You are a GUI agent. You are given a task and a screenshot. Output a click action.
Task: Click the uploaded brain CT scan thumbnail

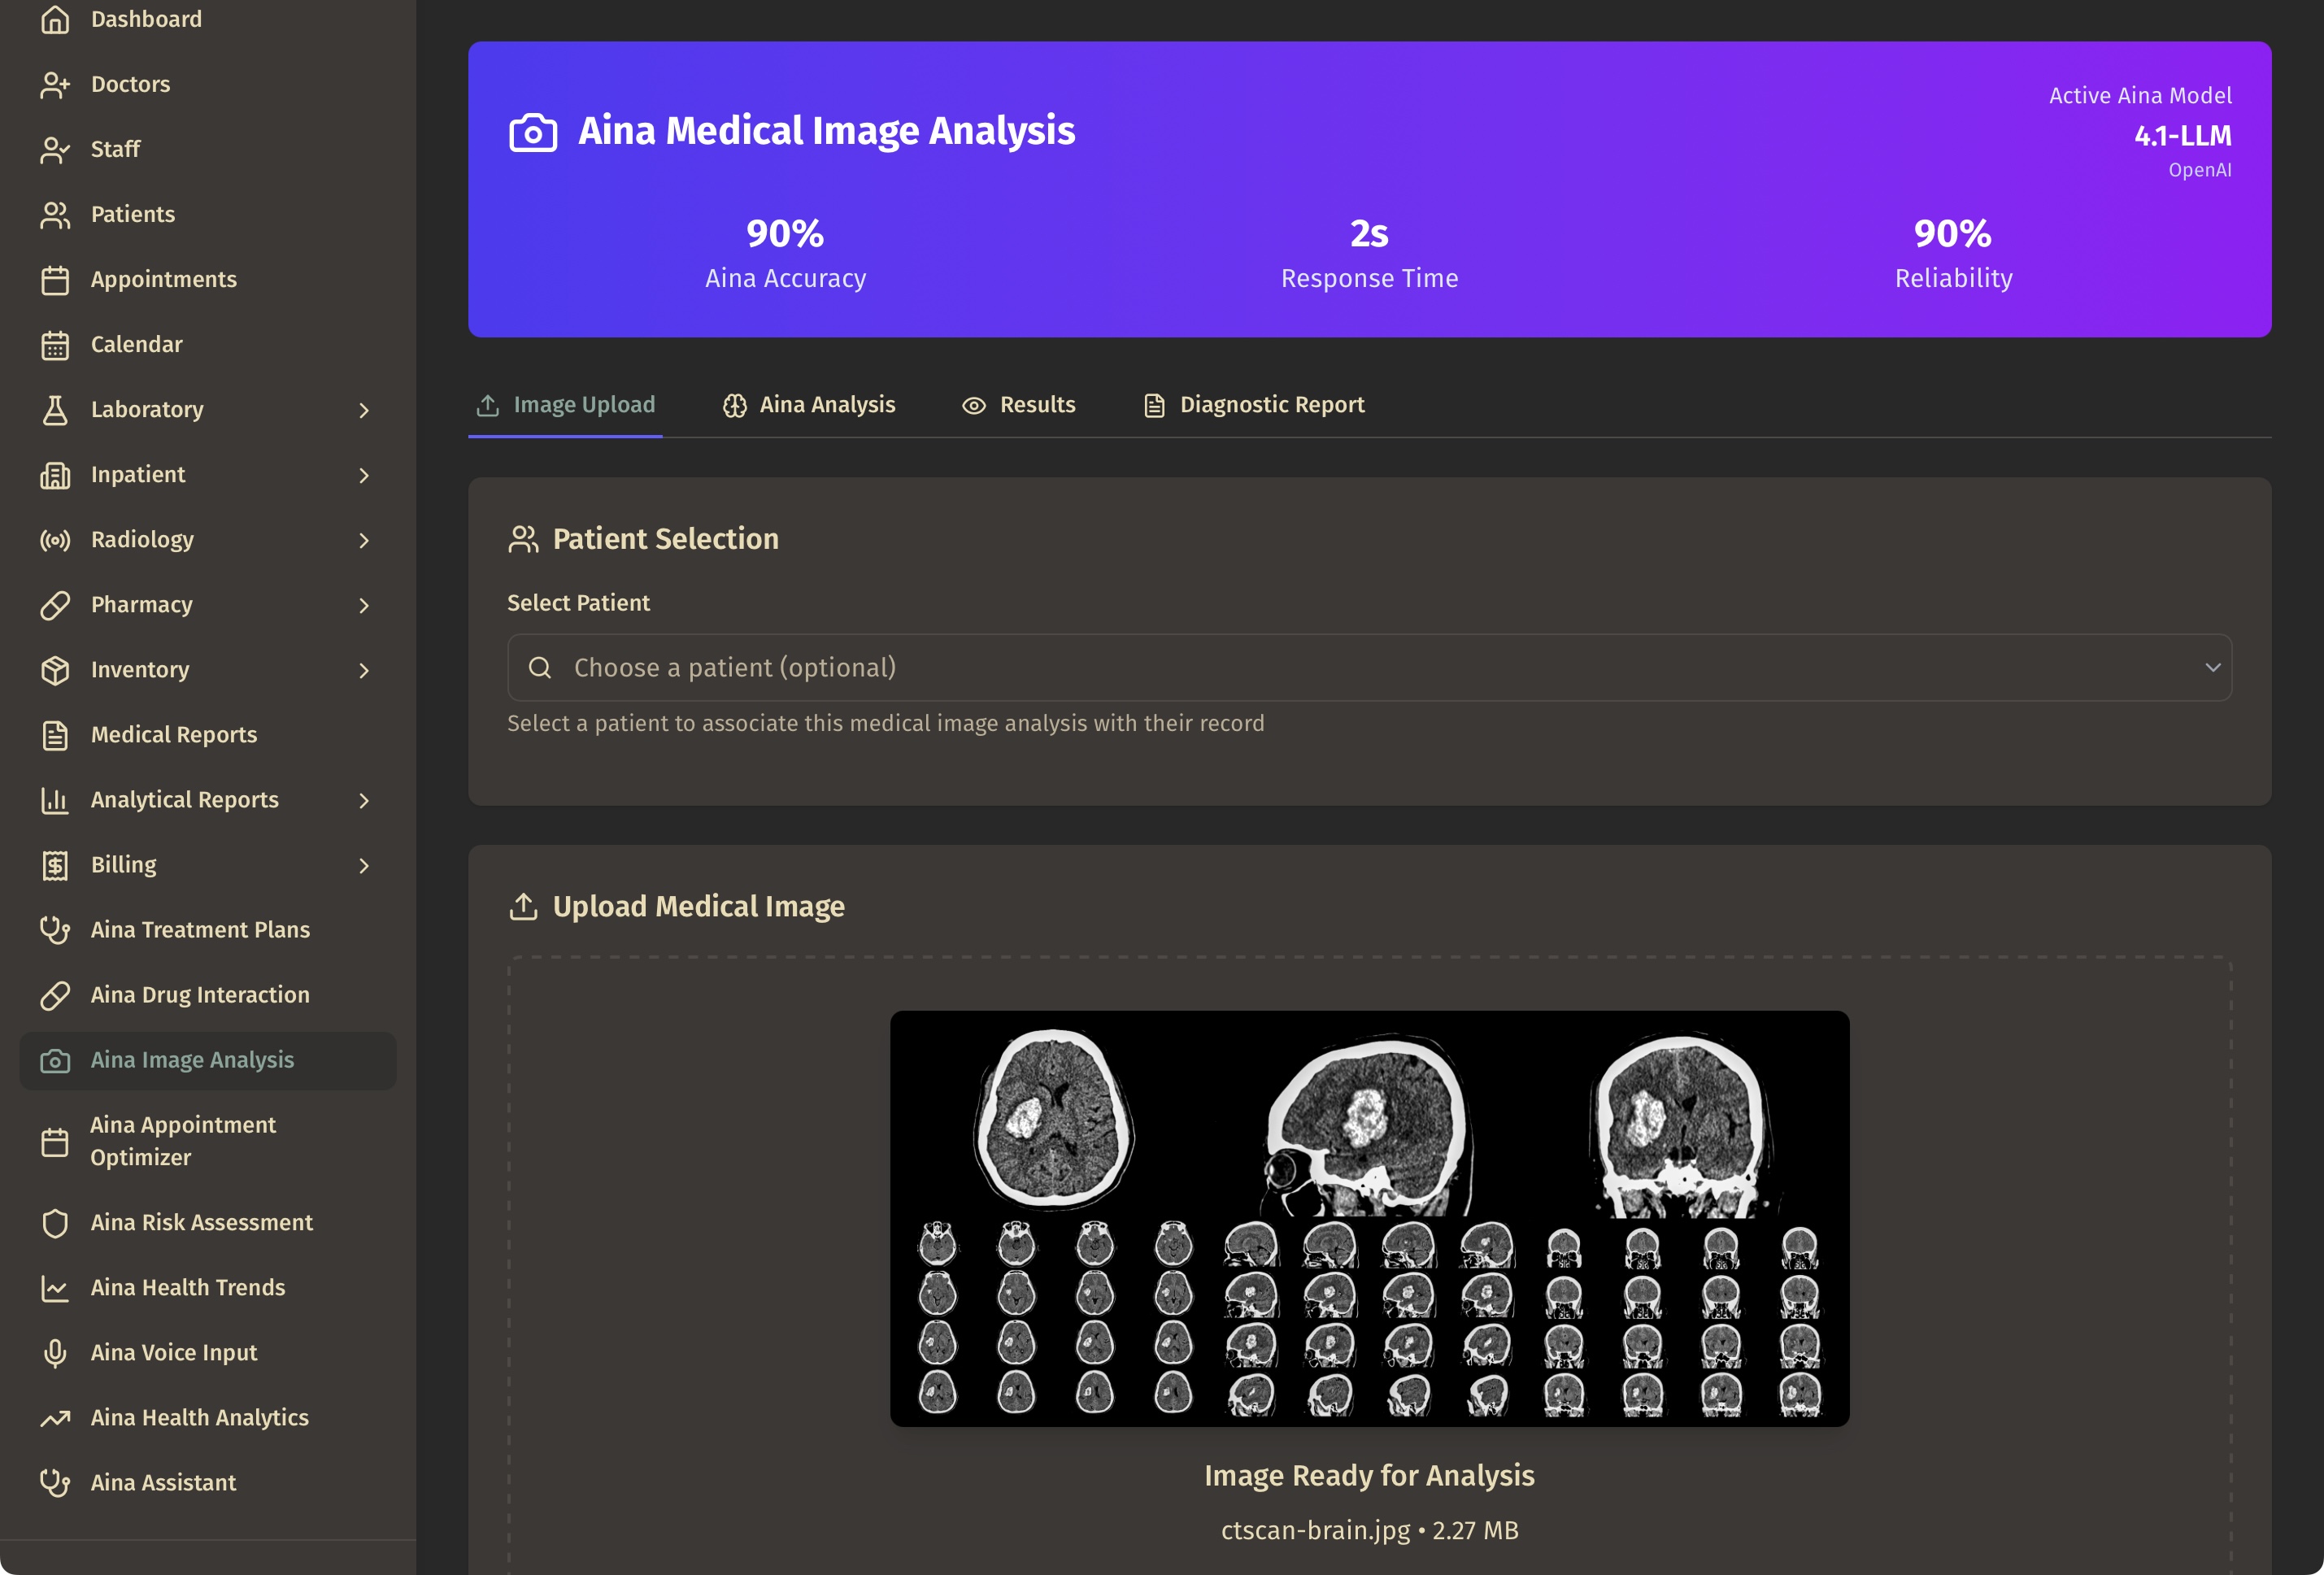[x=1370, y=1218]
